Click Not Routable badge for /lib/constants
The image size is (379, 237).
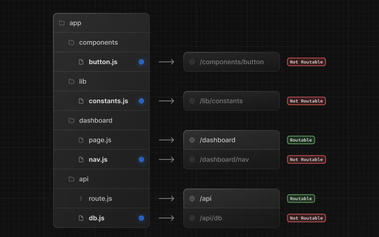pyautogui.click(x=306, y=101)
